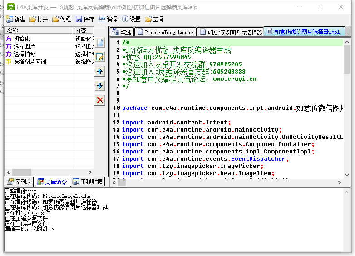The width and height of the screenshot is (355, 256).
Task: Click 编译完成，耗时2秒 output line
Action: (x=29, y=229)
